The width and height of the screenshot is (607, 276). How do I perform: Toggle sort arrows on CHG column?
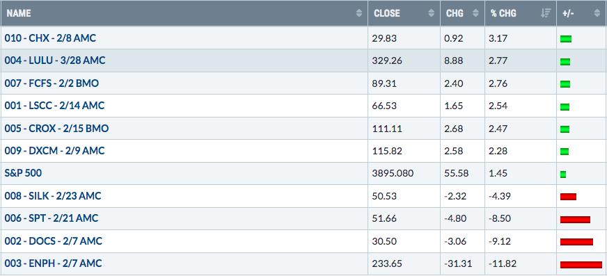(475, 13)
